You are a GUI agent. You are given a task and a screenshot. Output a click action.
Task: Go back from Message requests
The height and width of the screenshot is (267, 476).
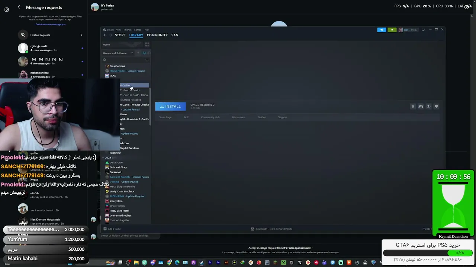pos(20,7)
